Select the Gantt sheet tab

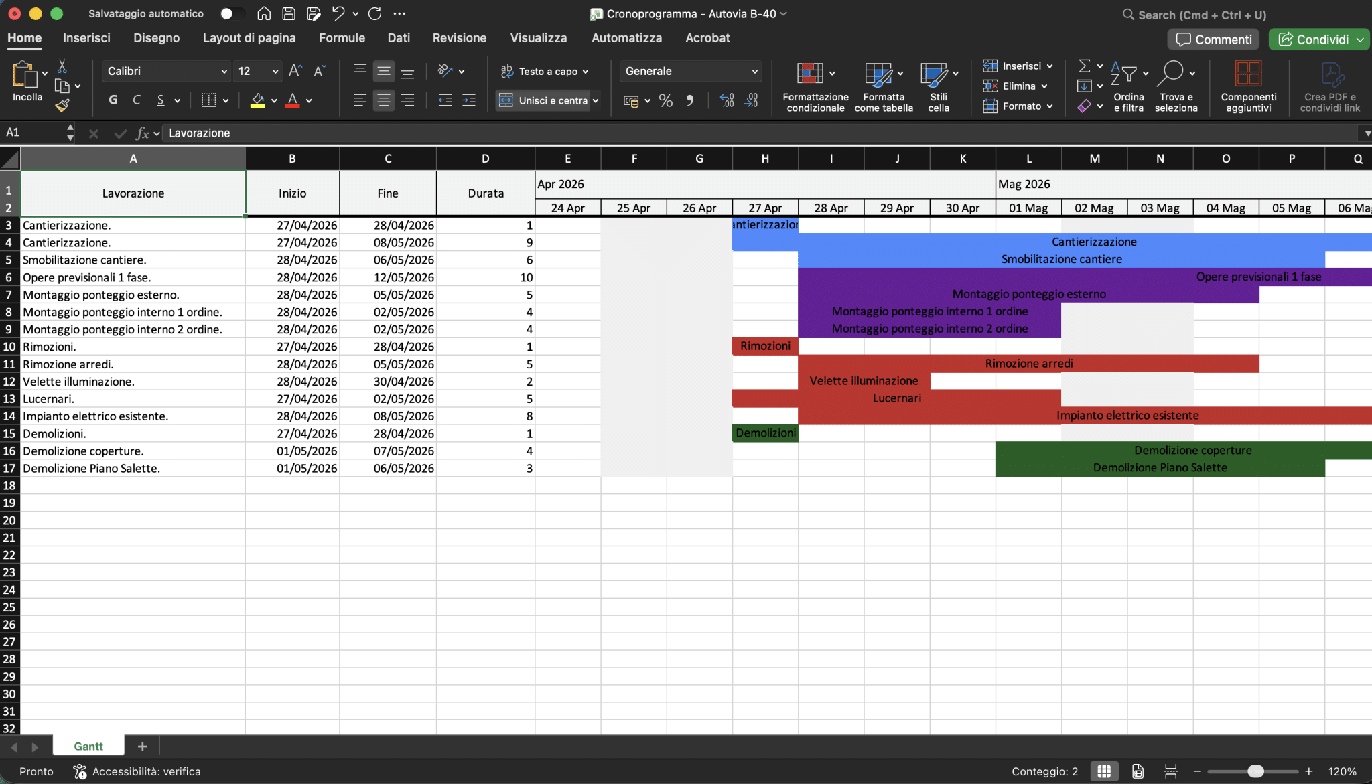pyautogui.click(x=88, y=746)
